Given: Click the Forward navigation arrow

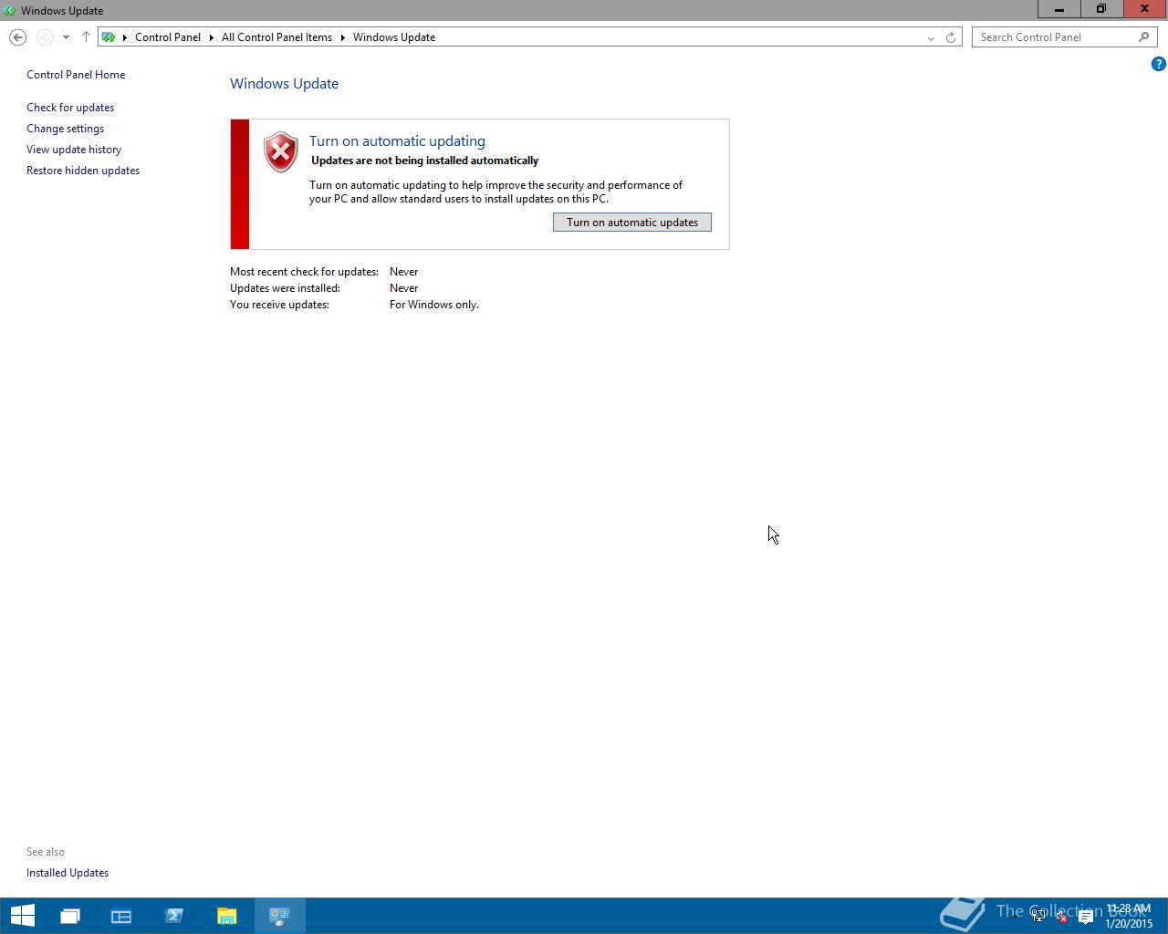Looking at the screenshot, I should point(45,37).
